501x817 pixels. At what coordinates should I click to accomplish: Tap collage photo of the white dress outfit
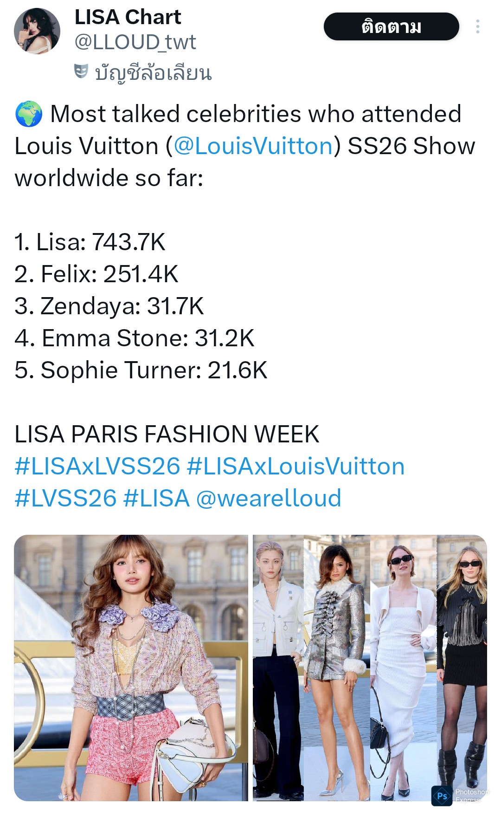click(x=403, y=668)
